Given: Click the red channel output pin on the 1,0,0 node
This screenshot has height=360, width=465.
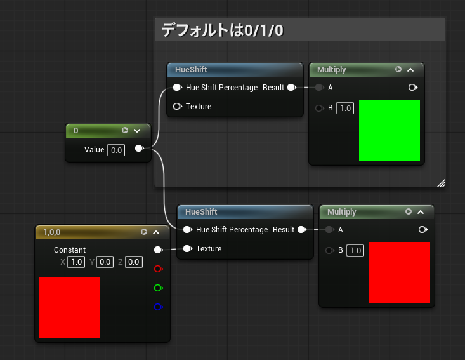Looking at the screenshot, I should (158, 269).
